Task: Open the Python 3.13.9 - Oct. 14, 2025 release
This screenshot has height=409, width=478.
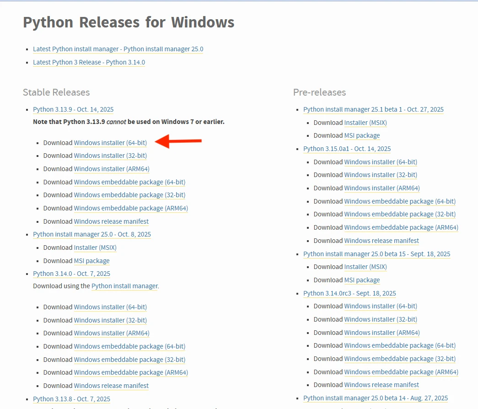Action: [x=73, y=109]
